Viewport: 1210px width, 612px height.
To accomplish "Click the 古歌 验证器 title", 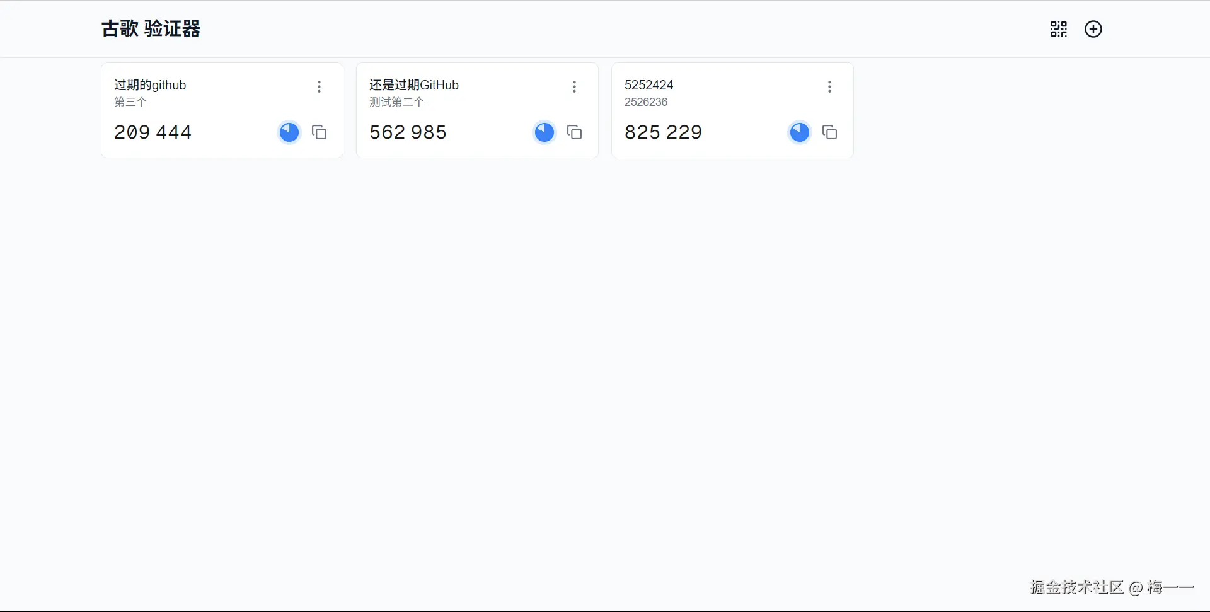I will pyautogui.click(x=151, y=29).
